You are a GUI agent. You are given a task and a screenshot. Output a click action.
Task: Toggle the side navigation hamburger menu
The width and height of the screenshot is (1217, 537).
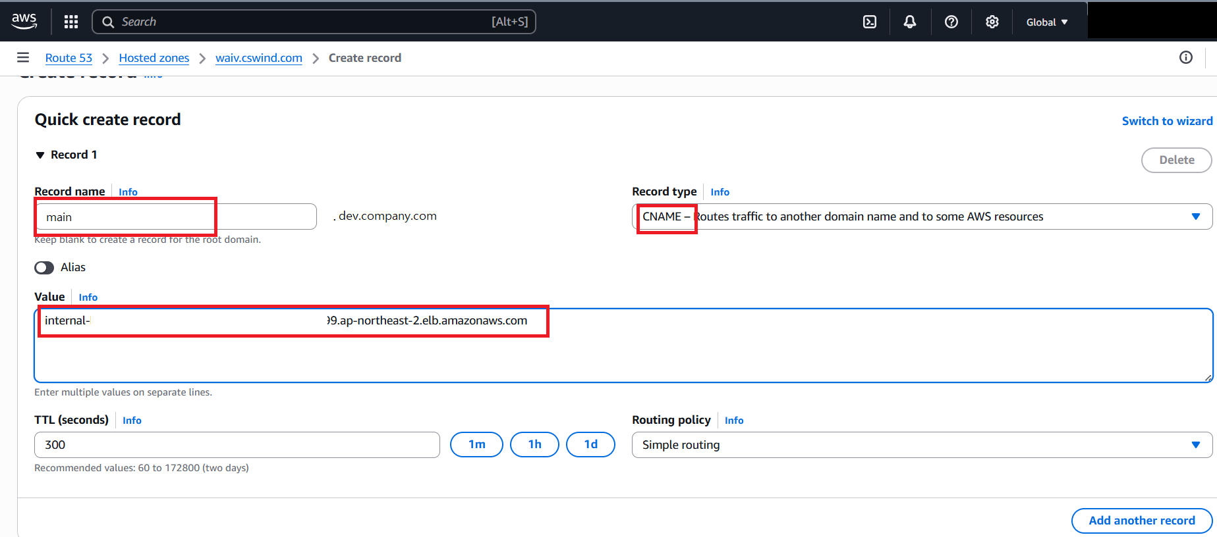23,58
